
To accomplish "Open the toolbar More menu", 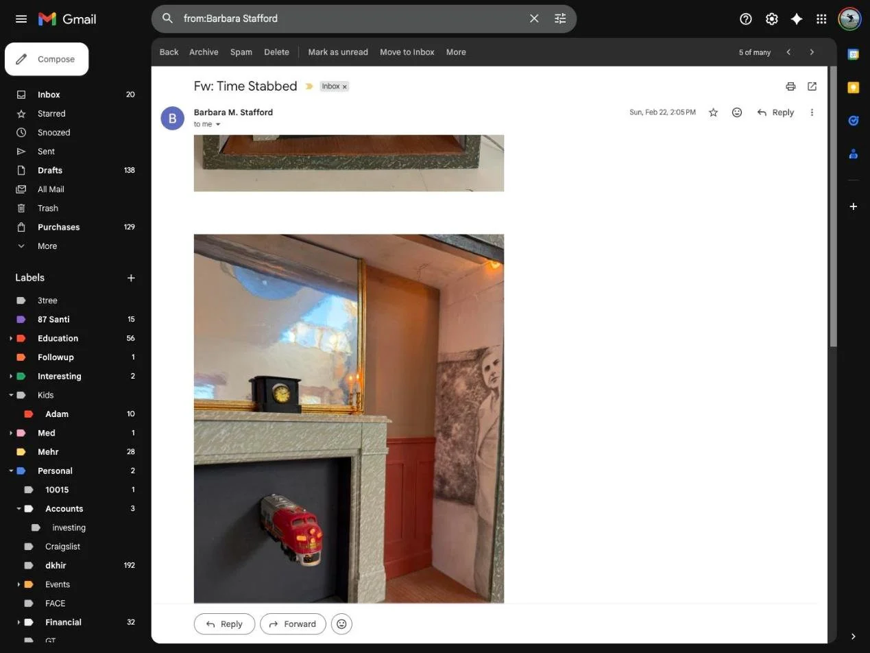I will (456, 52).
